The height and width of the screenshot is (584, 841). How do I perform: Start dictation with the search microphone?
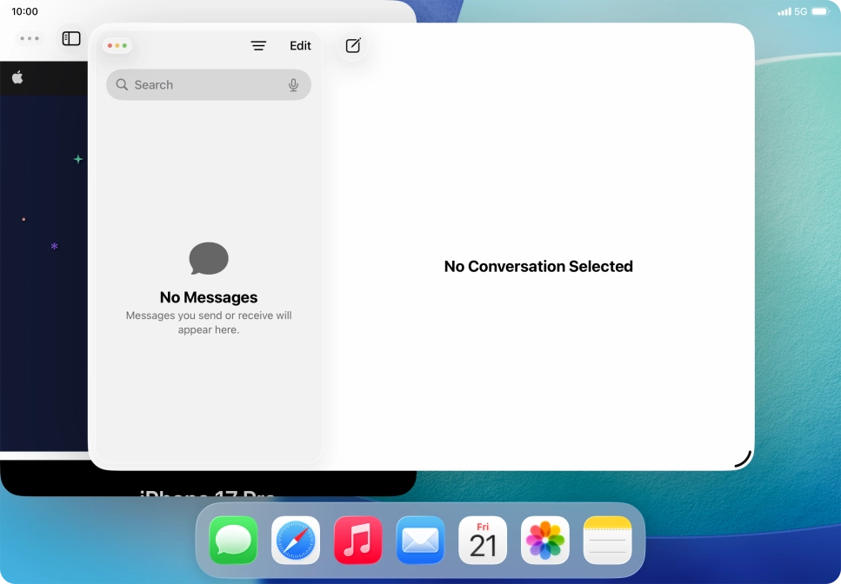[294, 84]
